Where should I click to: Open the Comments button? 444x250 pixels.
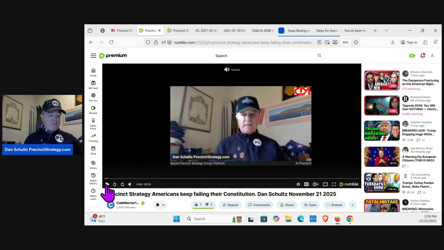point(259,205)
